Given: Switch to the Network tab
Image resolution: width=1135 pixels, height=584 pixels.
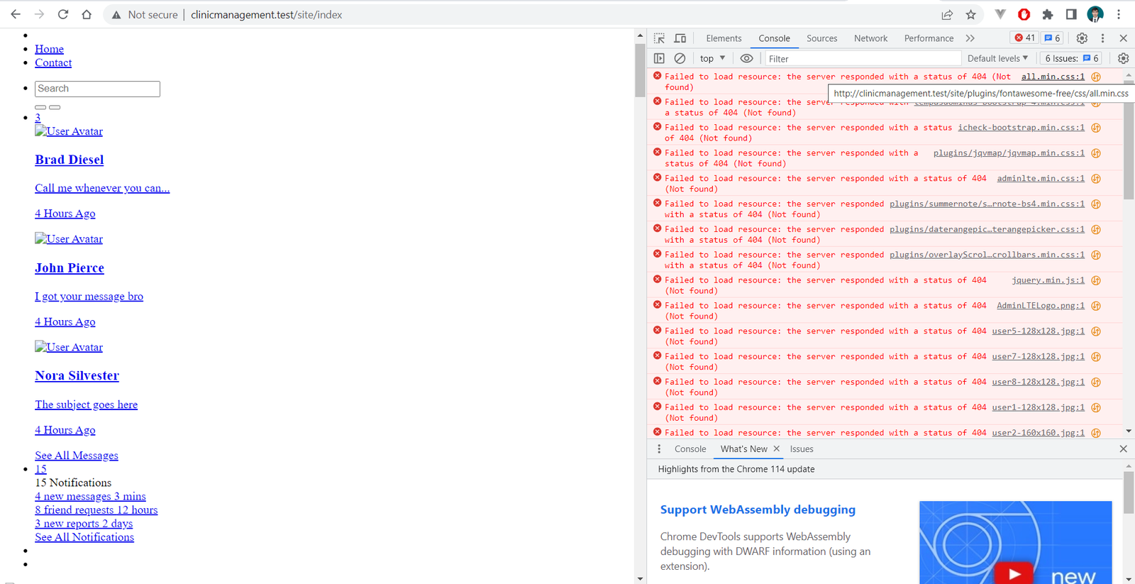Looking at the screenshot, I should click(870, 38).
